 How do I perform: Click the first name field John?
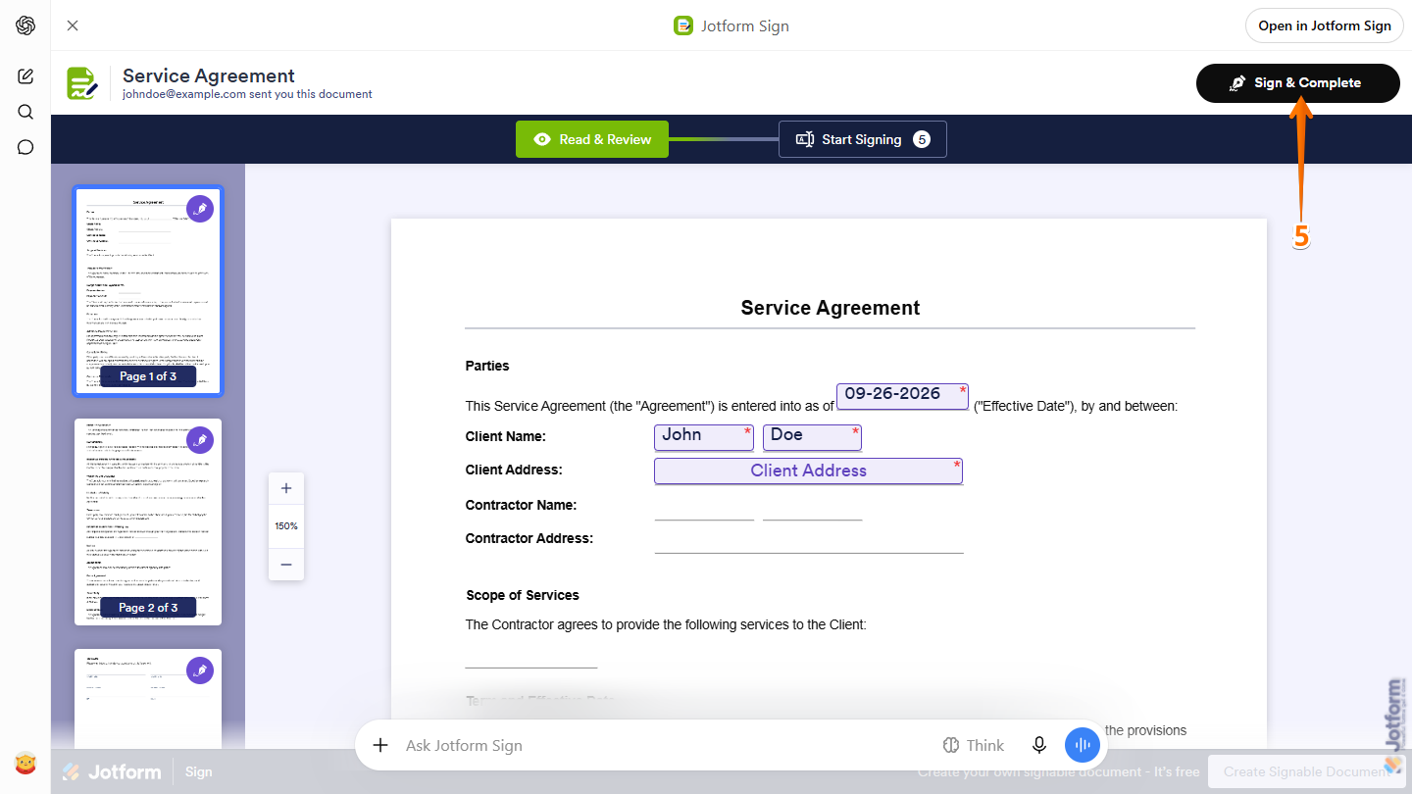tap(704, 437)
